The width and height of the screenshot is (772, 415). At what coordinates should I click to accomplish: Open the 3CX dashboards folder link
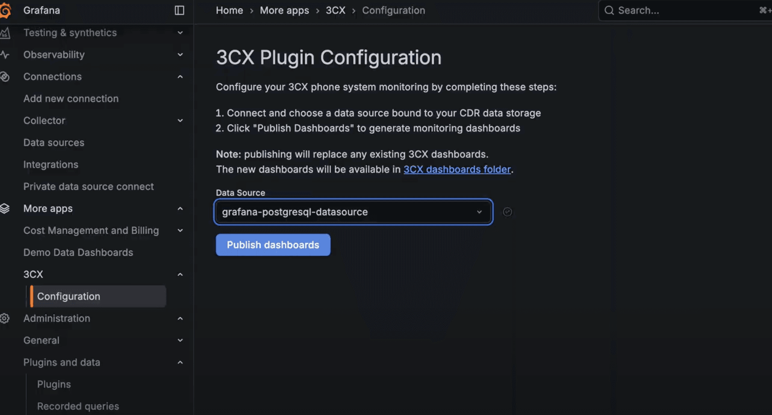click(x=457, y=169)
